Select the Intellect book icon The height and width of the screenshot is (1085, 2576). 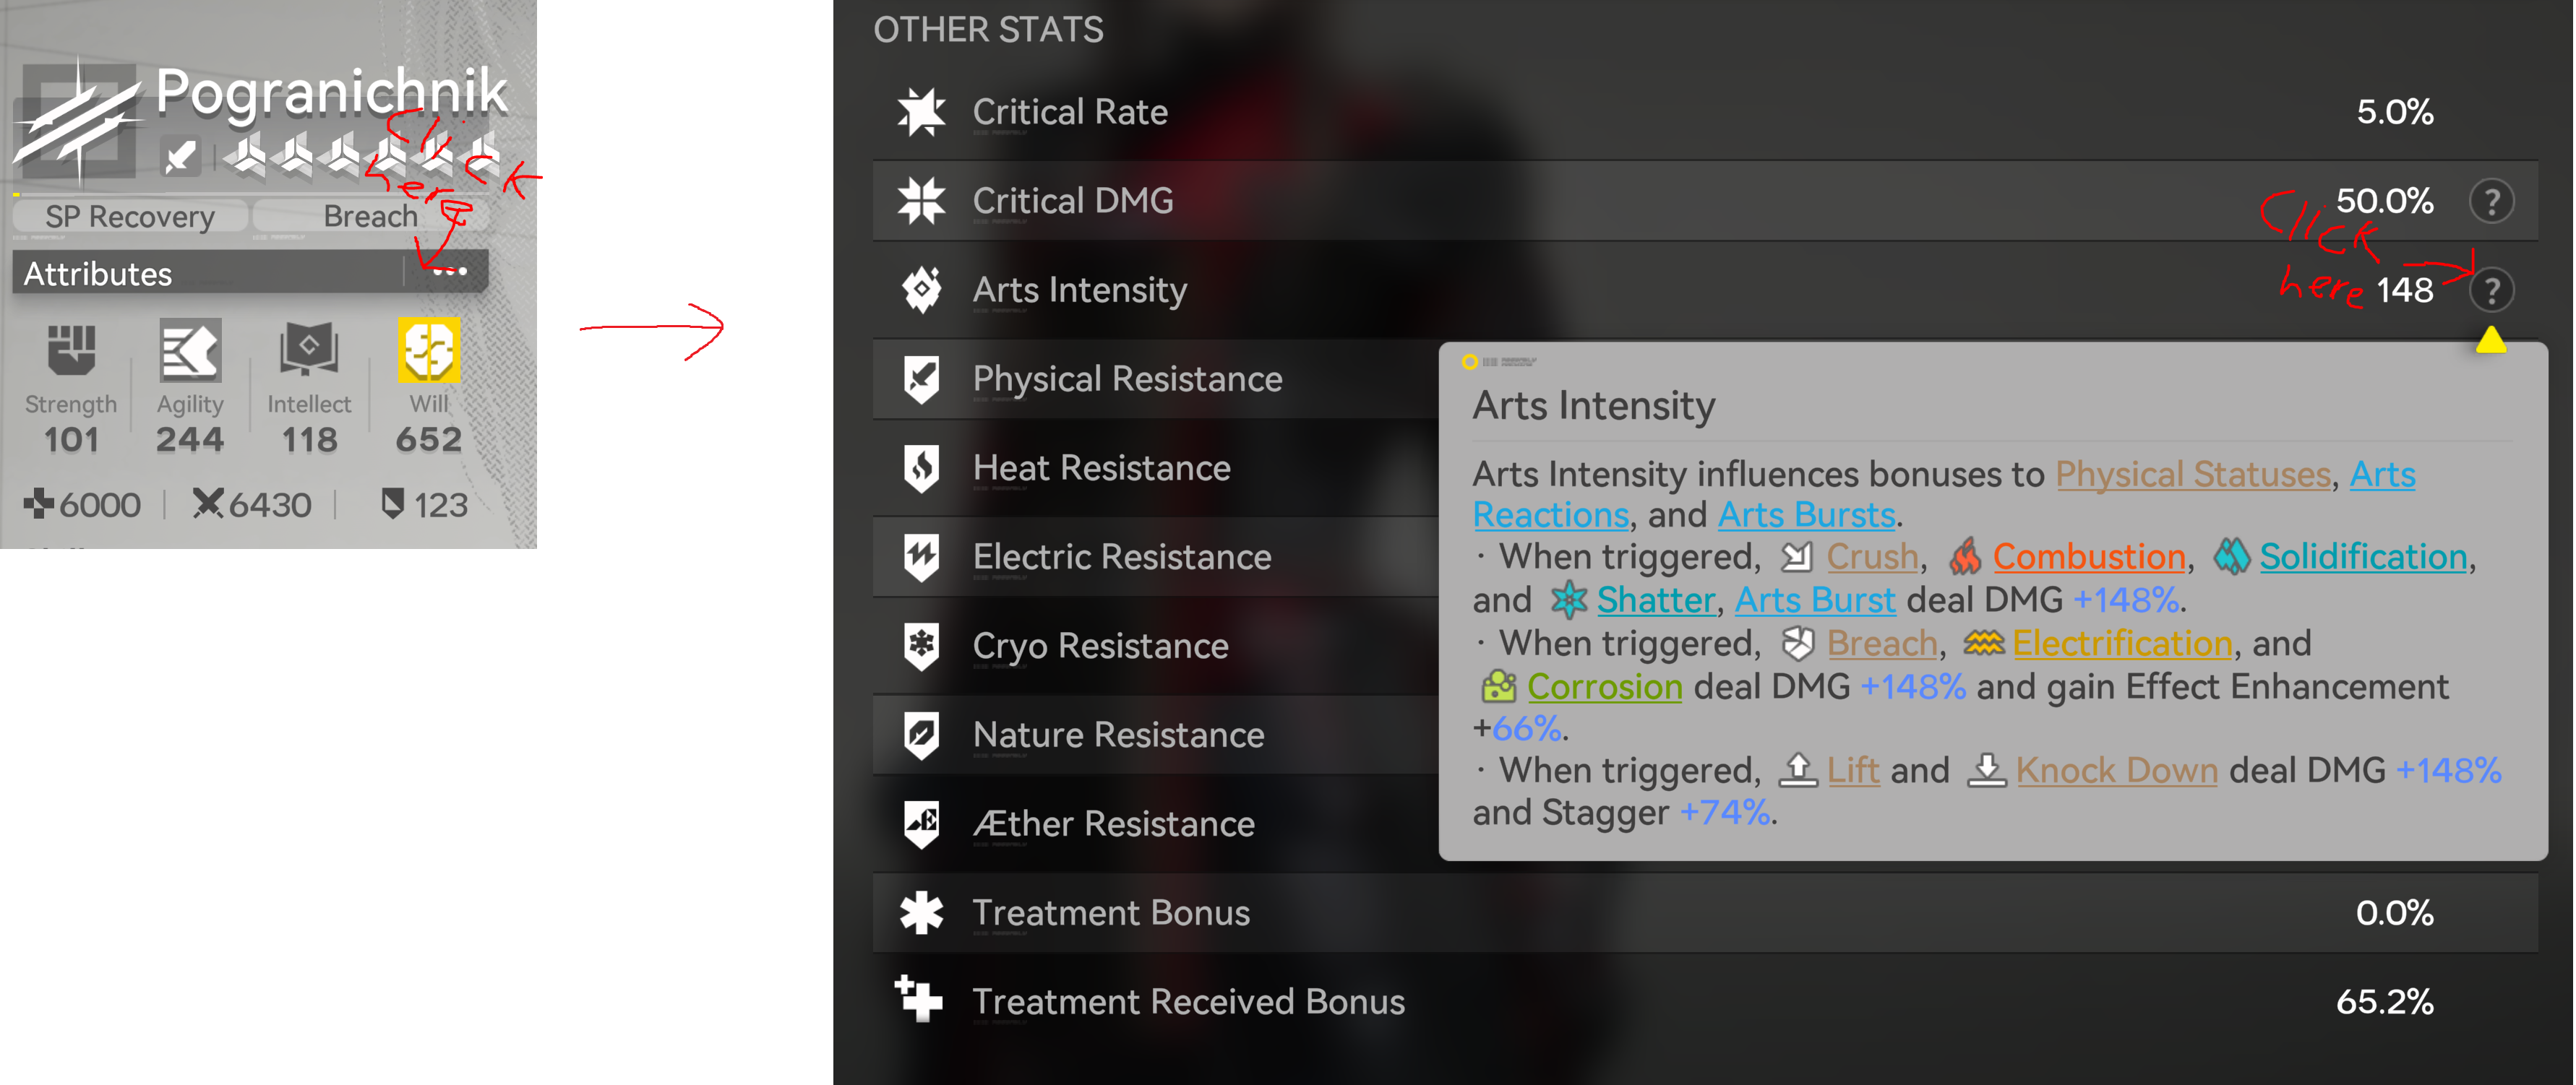[x=309, y=350]
